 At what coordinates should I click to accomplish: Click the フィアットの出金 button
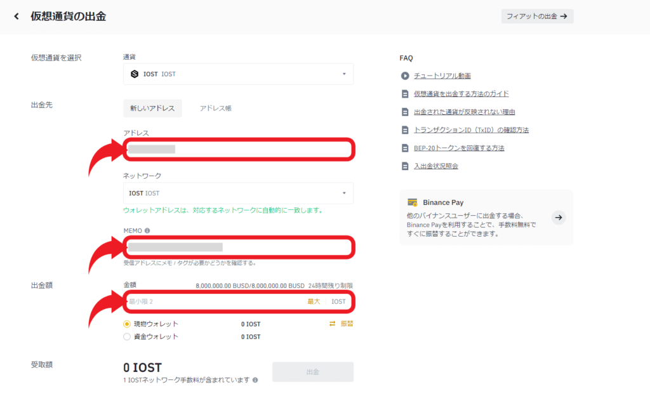[537, 16]
